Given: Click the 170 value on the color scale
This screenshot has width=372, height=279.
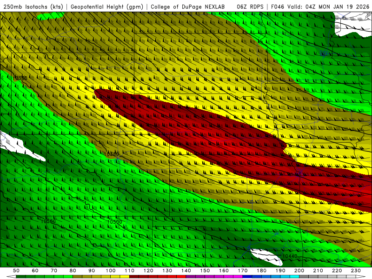Looking at the screenshot, I should pos(242,271).
